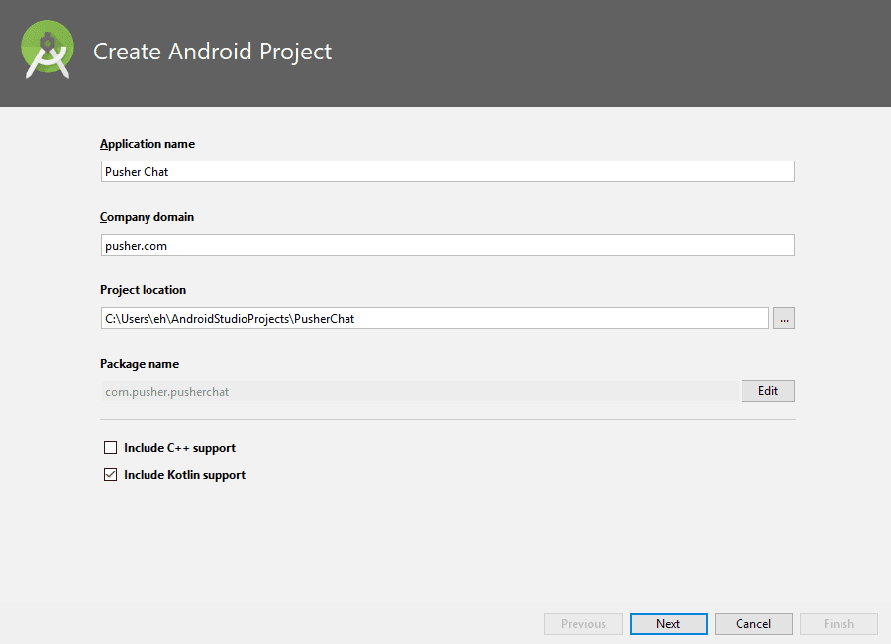Click Cancel to dismiss the wizard
Screen dimensions: 891x644
(x=753, y=623)
